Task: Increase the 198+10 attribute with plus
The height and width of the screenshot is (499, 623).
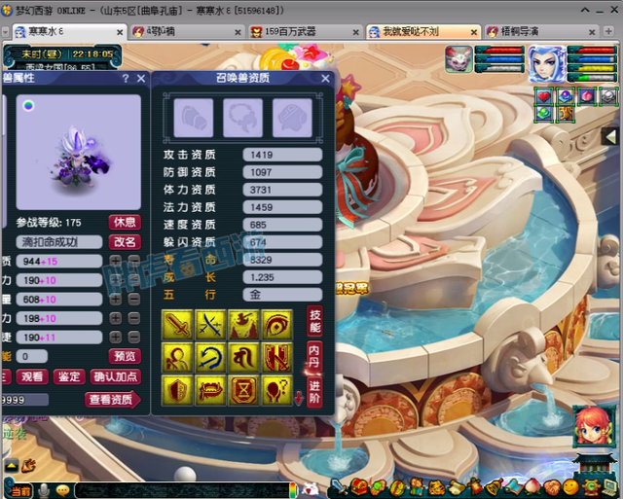Action: (x=116, y=318)
